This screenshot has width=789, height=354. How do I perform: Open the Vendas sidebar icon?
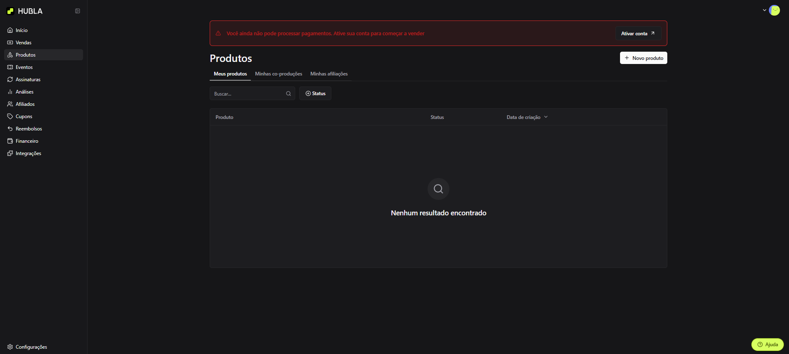tap(10, 43)
